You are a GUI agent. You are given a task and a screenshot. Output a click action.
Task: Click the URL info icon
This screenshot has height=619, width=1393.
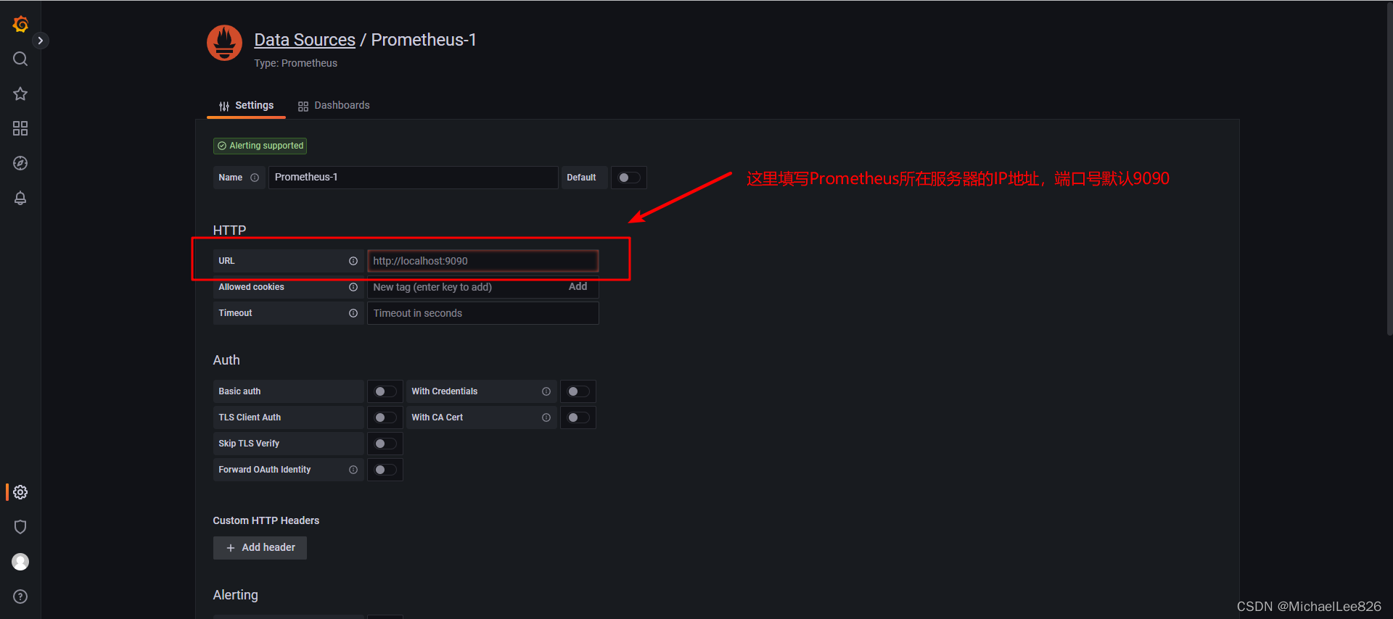click(353, 261)
